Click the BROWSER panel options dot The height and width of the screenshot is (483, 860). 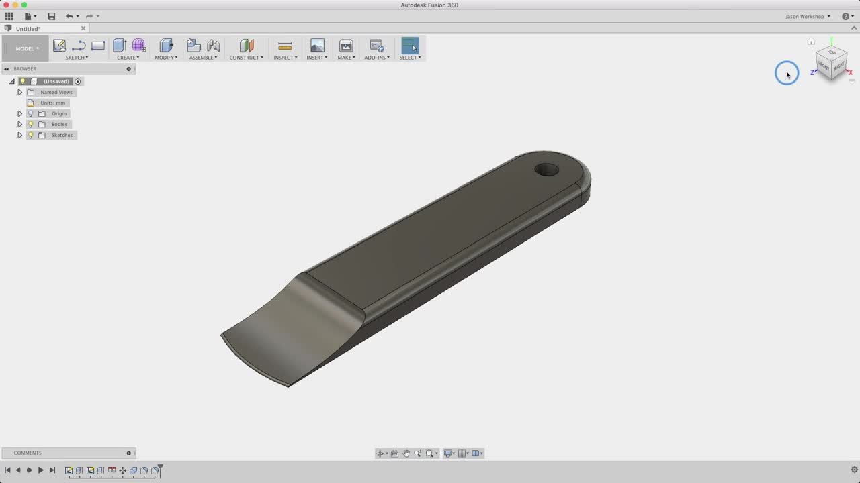128,69
